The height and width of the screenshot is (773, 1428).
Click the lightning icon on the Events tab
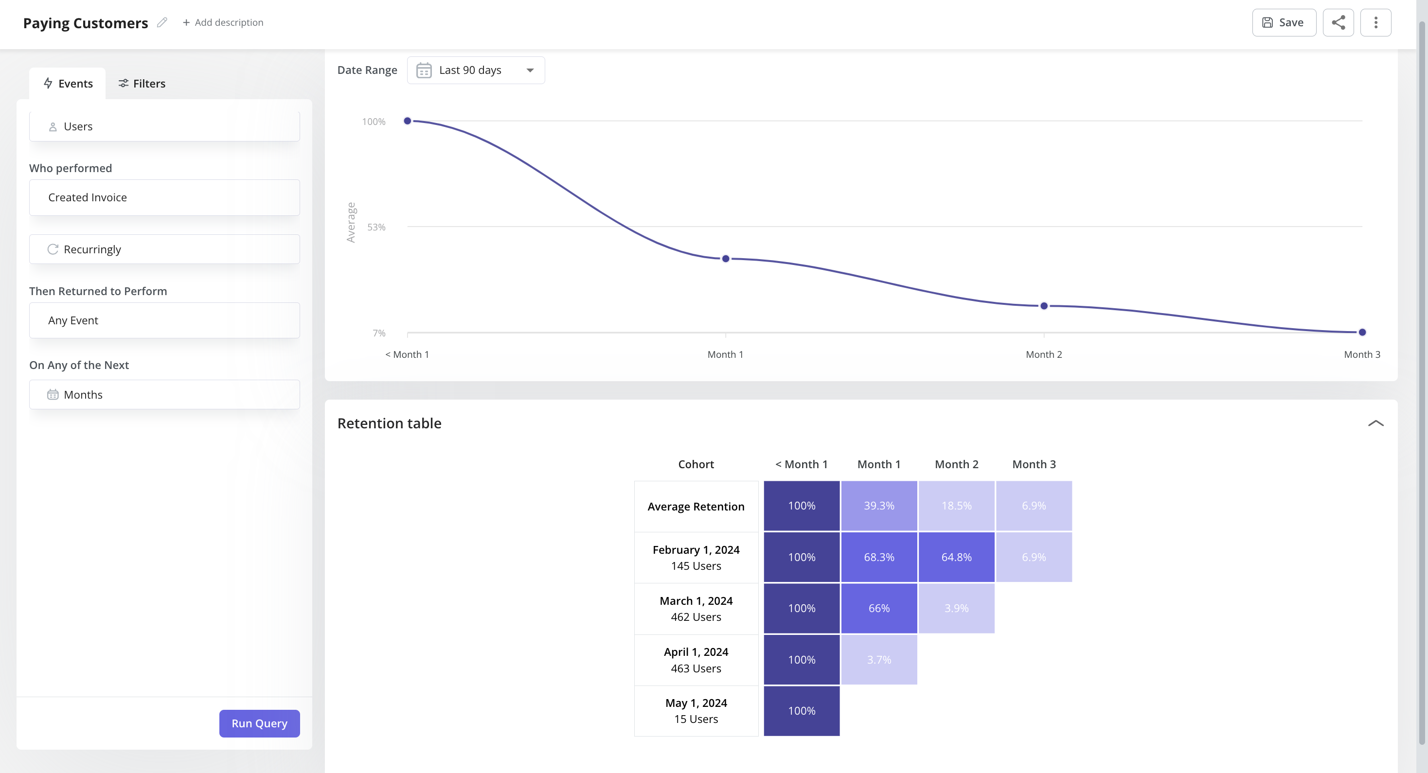click(47, 83)
